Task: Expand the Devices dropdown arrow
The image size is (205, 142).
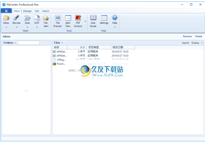Action: pos(17,27)
